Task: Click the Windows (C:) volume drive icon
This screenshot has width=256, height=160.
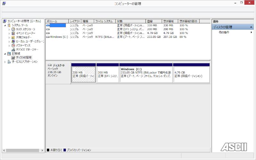Action: [48, 37]
